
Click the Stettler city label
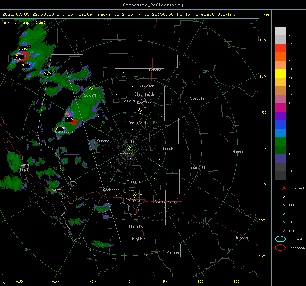(x=198, y=98)
